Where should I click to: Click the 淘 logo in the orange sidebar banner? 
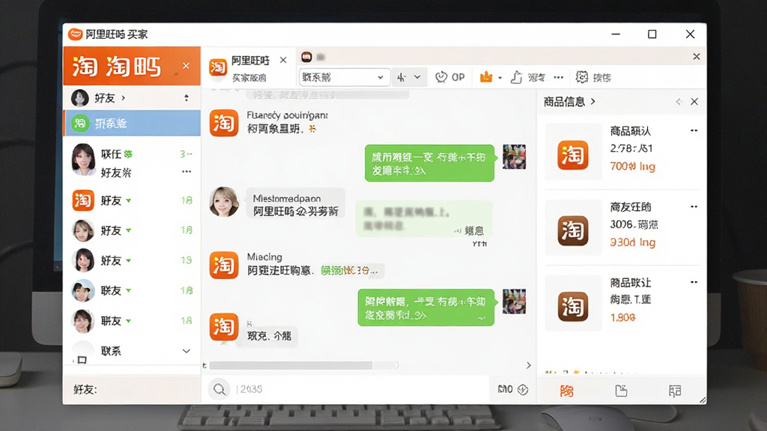coord(85,67)
